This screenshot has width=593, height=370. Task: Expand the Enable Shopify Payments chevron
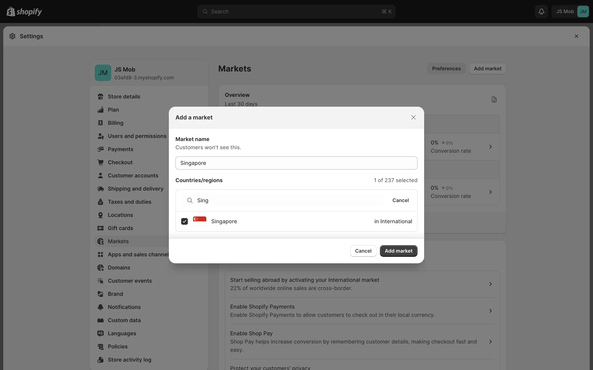tap(490, 311)
